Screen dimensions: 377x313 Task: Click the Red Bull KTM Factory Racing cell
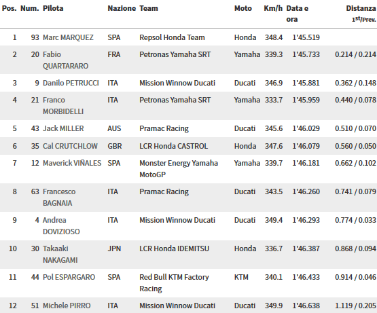(x=174, y=283)
